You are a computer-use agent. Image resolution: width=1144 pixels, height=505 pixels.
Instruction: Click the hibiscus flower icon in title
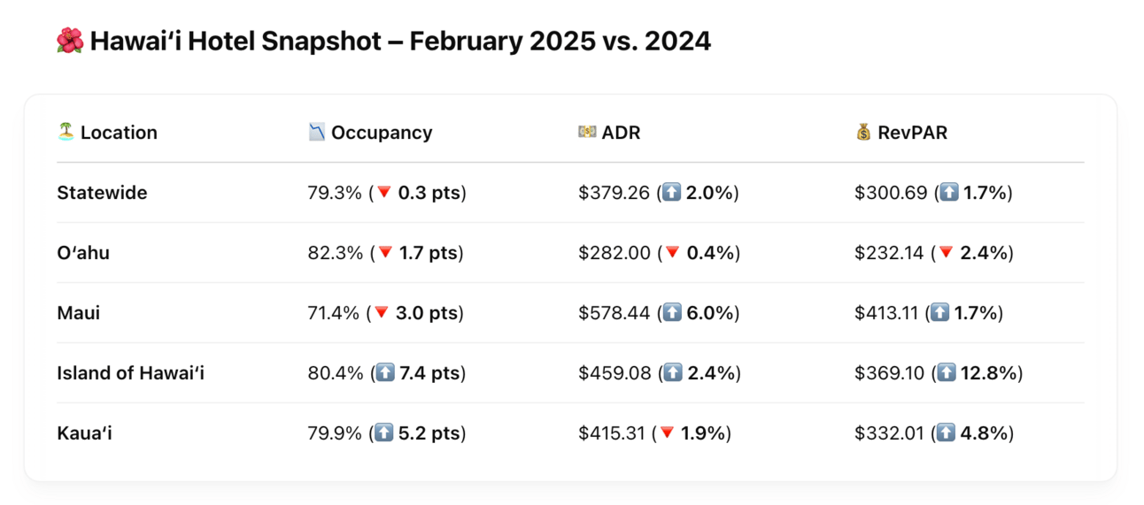[69, 41]
